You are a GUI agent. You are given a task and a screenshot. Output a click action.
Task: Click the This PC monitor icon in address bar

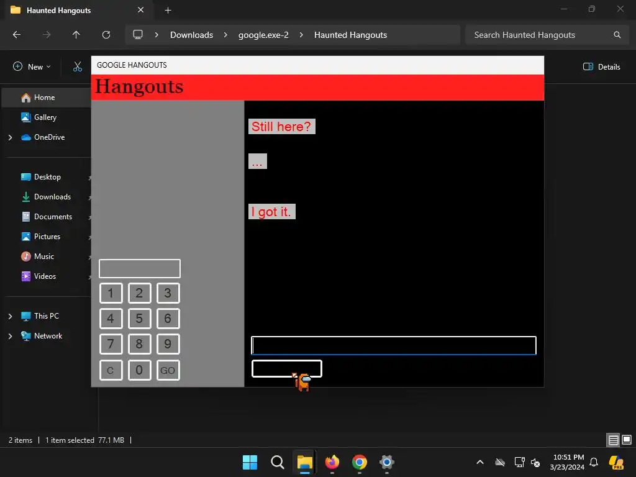[138, 35]
